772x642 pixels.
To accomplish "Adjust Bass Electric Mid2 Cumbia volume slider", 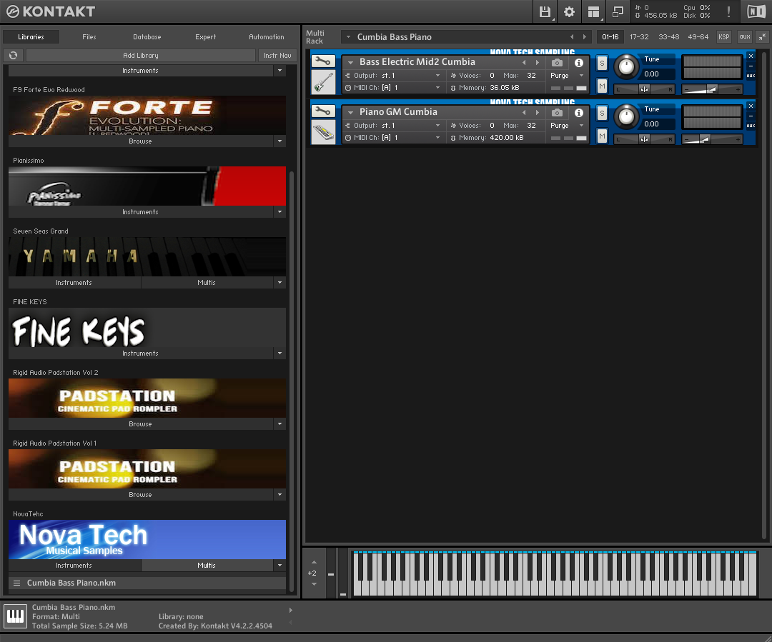I will (712, 89).
